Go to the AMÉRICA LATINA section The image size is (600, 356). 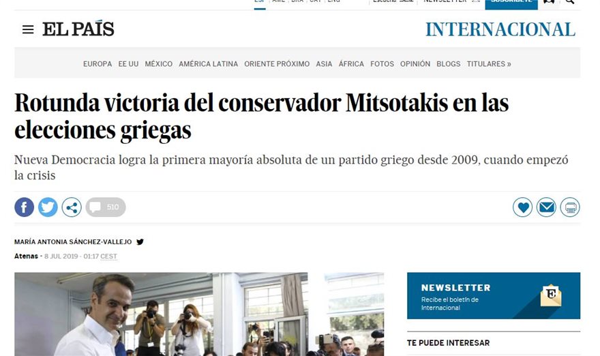(x=208, y=64)
